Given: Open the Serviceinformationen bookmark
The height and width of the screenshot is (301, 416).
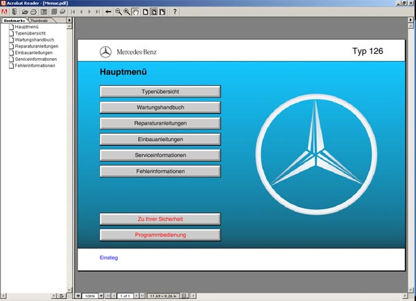Looking at the screenshot, I should pyautogui.click(x=35, y=60).
